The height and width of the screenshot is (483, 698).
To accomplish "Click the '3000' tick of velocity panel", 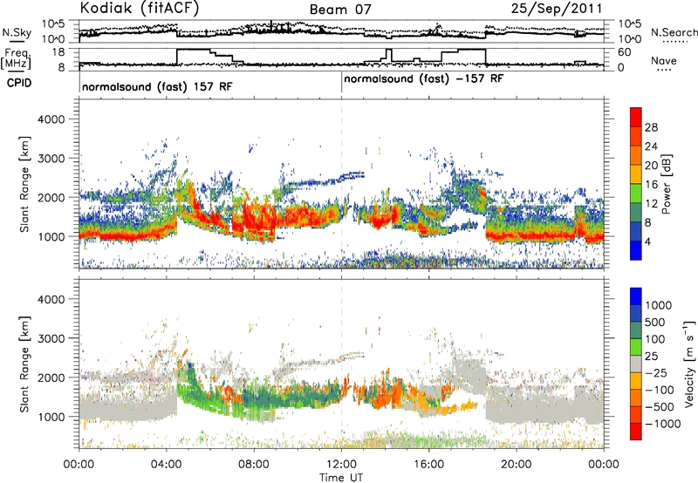I will [51, 338].
